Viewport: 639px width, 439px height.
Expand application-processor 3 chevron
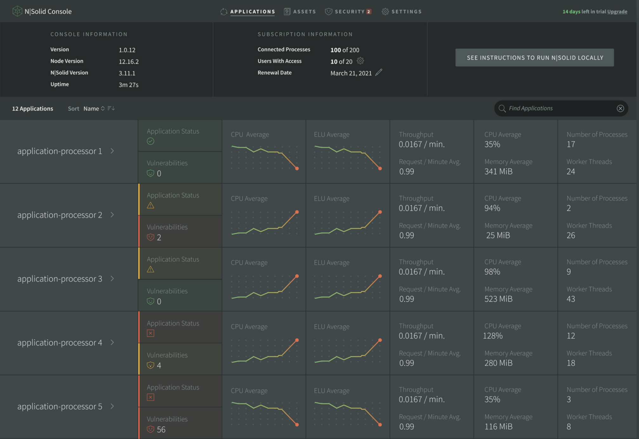click(112, 278)
